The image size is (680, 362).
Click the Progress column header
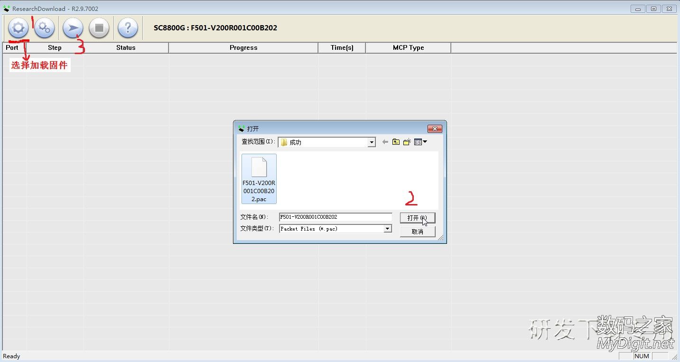pyautogui.click(x=243, y=47)
